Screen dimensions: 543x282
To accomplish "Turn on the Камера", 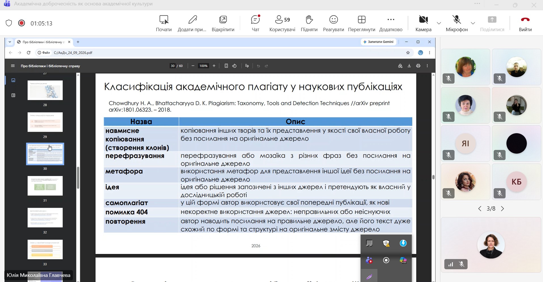I will (423, 23).
